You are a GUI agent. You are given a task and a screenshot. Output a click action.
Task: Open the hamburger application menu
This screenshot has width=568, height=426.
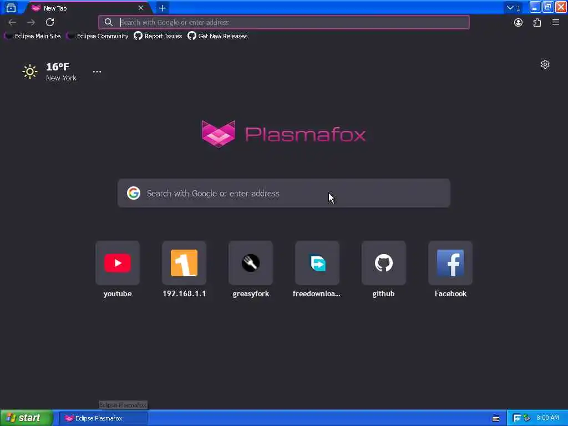[556, 22]
